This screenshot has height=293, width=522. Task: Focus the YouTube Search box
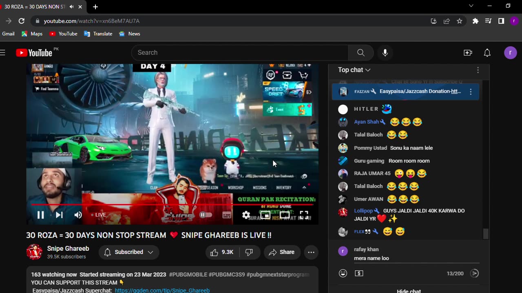(x=240, y=52)
